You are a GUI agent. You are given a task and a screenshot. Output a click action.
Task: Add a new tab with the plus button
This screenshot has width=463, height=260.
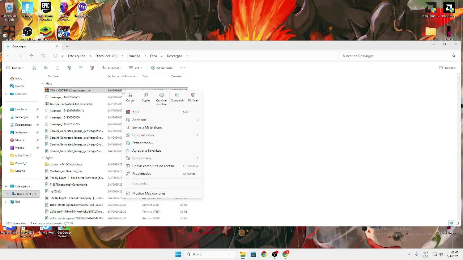coord(67,46)
